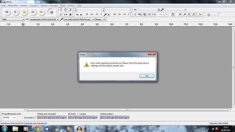Click the Anfang der Auswahl time field
This screenshot has width=235, height=132.
tap(52, 118)
